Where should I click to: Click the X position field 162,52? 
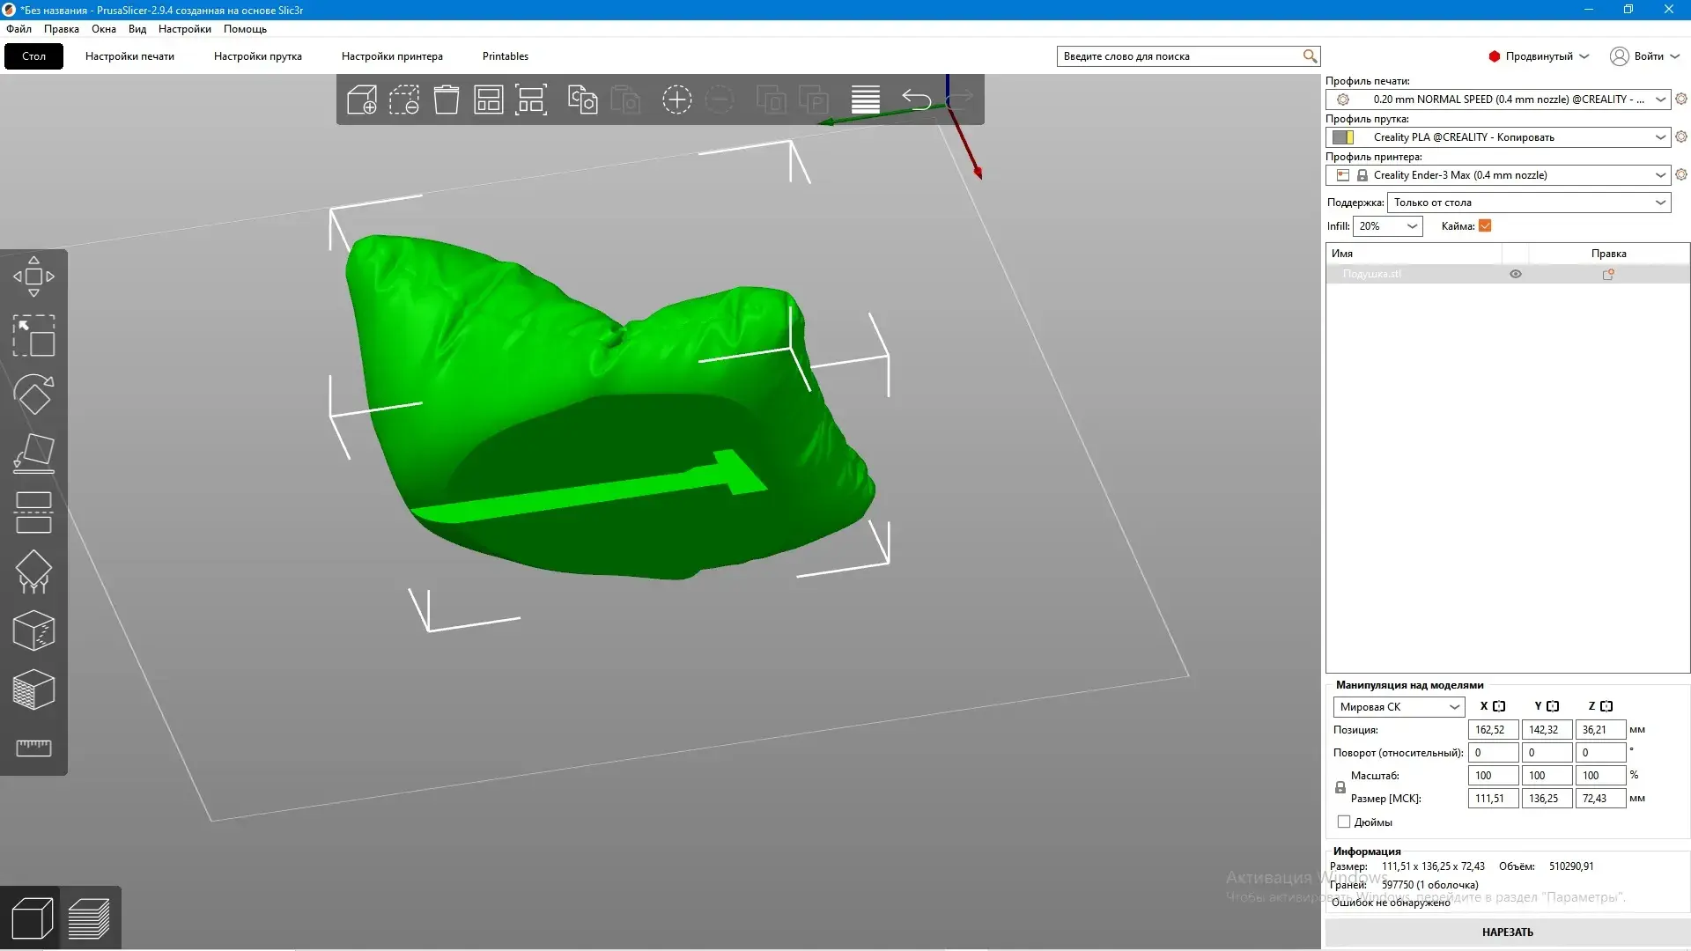[1493, 730]
